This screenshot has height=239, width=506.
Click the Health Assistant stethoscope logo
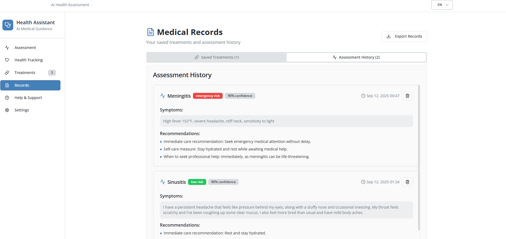[8, 25]
